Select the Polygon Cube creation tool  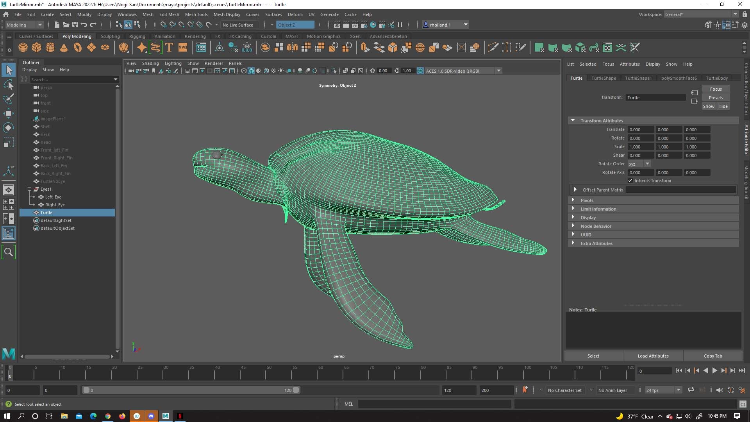[x=37, y=47]
